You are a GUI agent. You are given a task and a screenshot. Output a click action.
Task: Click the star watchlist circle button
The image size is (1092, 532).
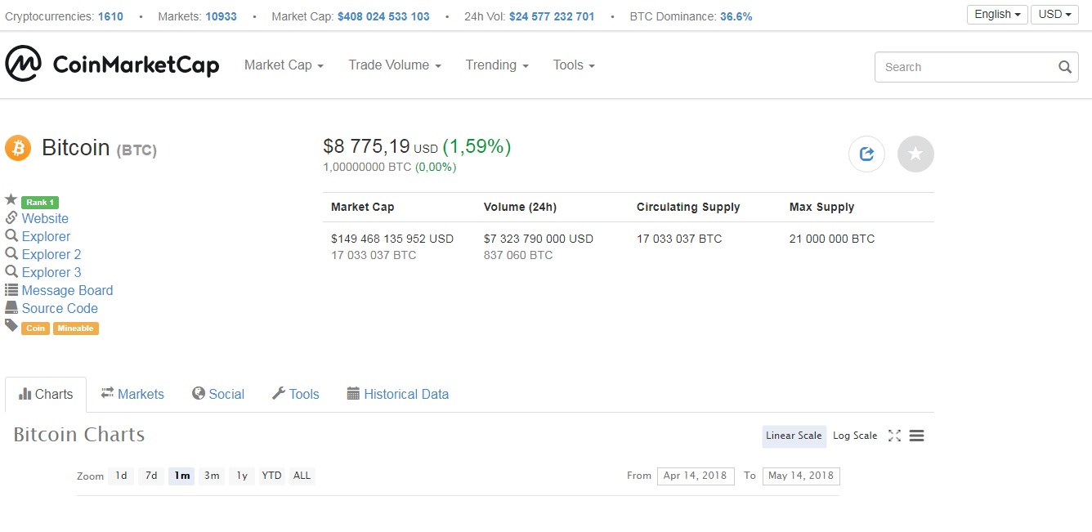915,154
